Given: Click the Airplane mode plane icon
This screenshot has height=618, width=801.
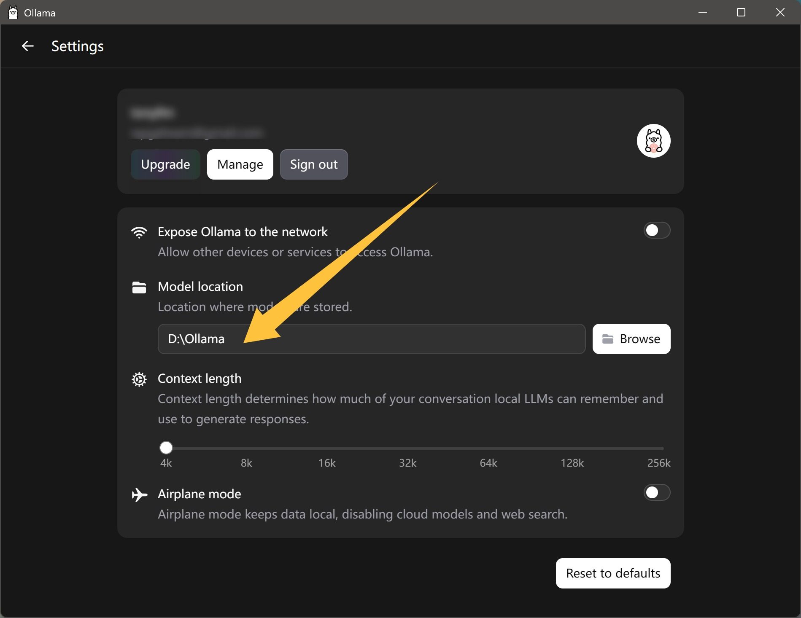Looking at the screenshot, I should coord(139,494).
